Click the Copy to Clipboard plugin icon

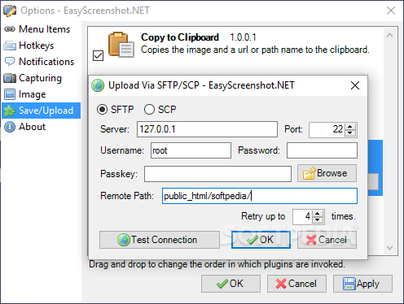click(121, 45)
